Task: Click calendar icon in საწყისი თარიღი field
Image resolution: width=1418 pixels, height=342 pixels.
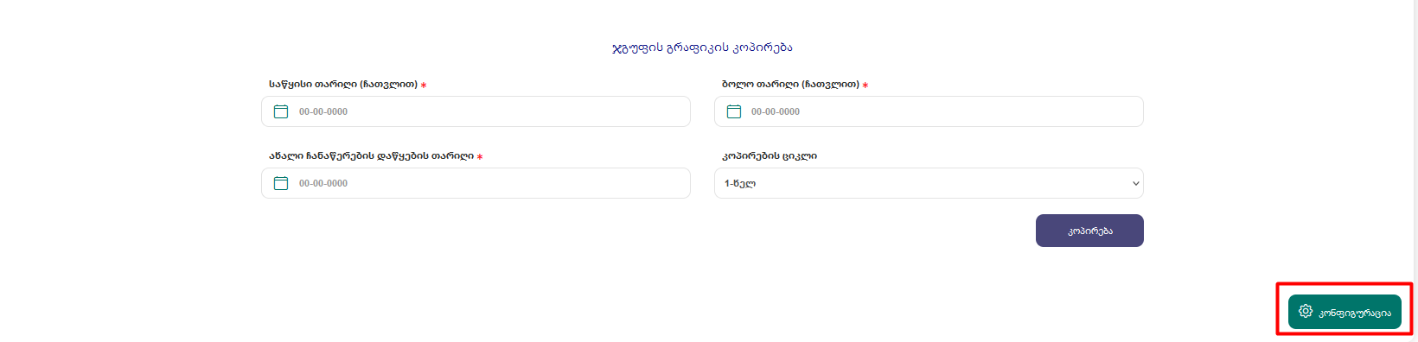Action: click(x=281, y=111)
